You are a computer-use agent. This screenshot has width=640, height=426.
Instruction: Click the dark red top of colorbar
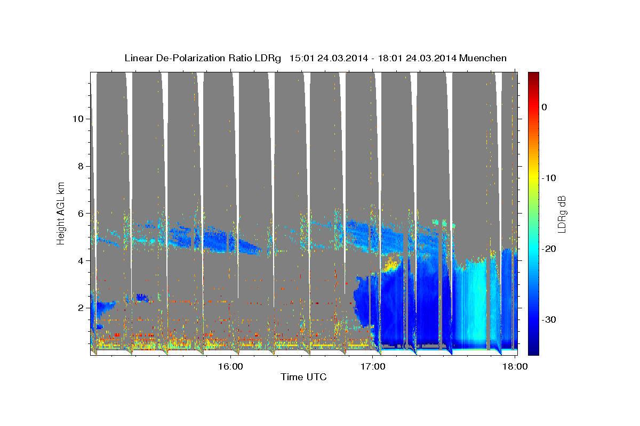[x=533, y=76]
